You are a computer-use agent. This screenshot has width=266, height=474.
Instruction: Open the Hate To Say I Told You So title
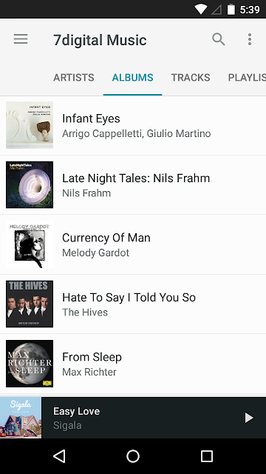click(x=129, y=298)
